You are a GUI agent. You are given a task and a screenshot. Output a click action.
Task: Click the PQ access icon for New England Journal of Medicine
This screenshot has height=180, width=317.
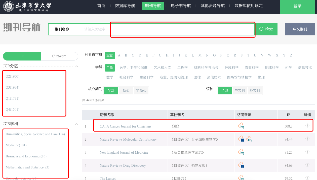click(x=241, y=152)
